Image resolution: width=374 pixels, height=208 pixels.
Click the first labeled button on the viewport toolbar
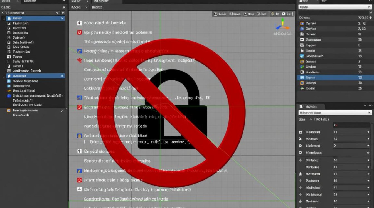coord(220,14)
